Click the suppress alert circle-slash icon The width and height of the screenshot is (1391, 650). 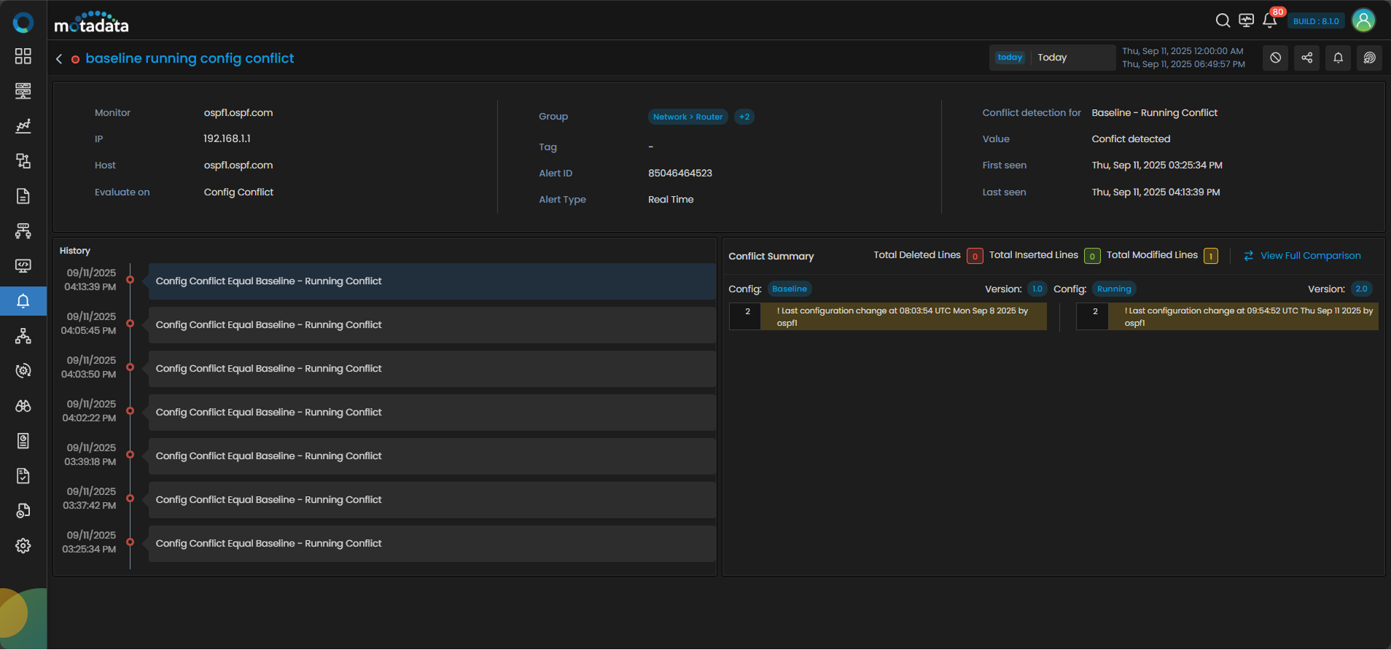pyautogui.click(x=1275, y=58)
